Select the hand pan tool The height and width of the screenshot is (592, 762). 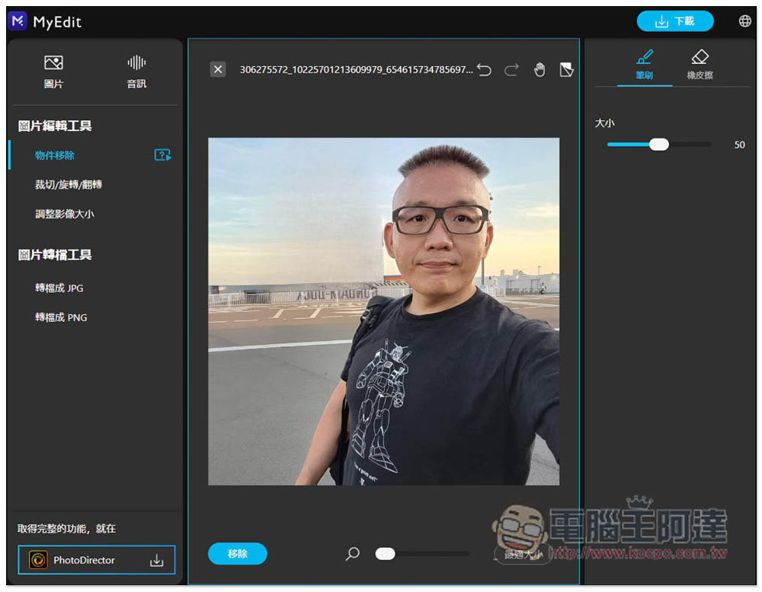tap(539, 70)
